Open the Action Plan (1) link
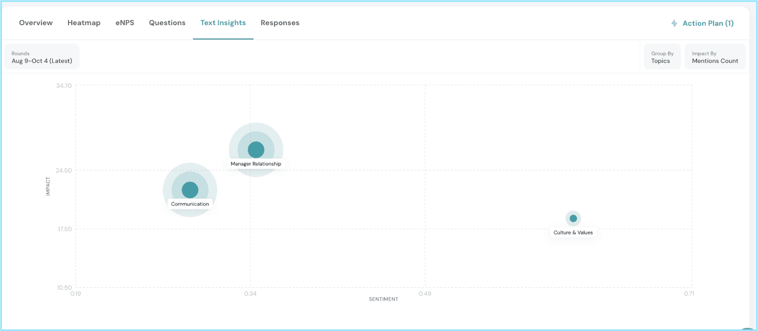This screenshot has width=758, height=331. coord(708,23)
